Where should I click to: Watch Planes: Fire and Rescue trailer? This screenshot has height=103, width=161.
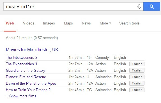137,77
